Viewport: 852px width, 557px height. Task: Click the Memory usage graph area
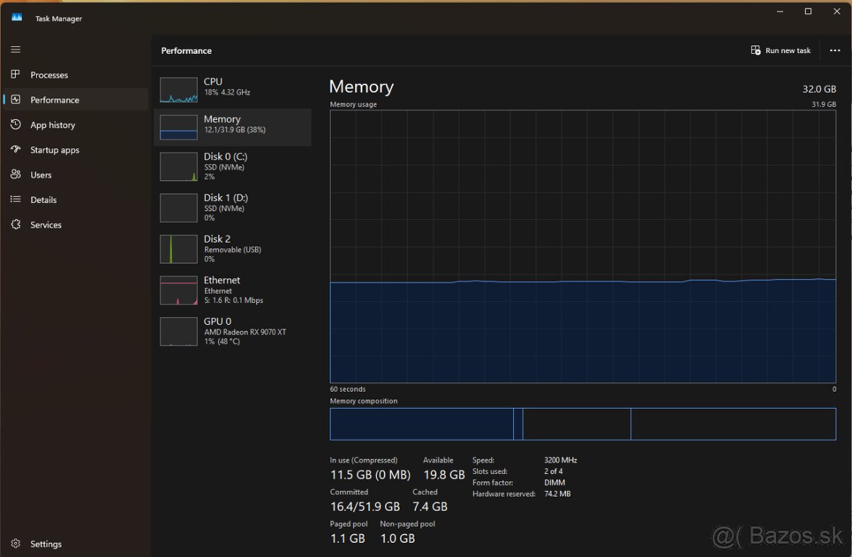pos(582,248)
